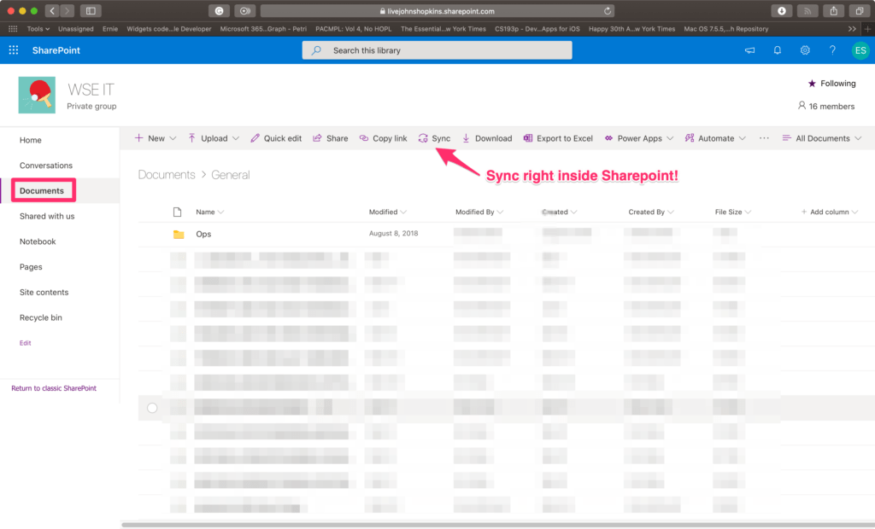Image resolution: width=875 pixels, height=529 pixels.
Task: Sort by the file type icon column
Action: click(178, 212)
